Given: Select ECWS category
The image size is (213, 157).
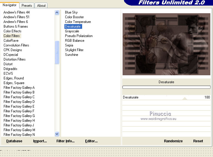Looking at the screenshot, I should pyautogui.click(x=8, y=74).
